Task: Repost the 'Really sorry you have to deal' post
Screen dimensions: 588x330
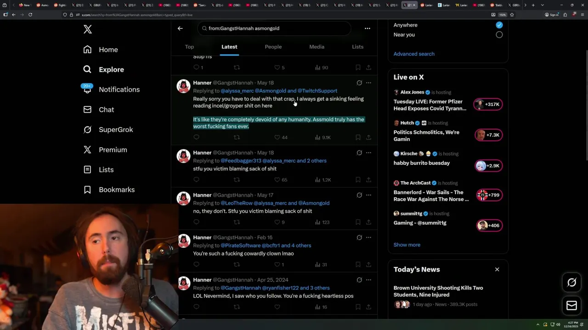Action: [x=237, y=137]
